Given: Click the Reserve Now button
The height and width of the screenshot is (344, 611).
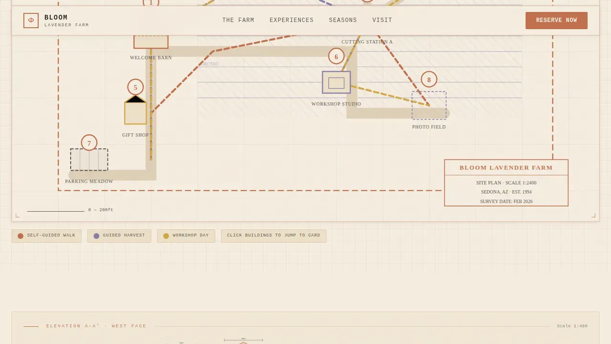Looking at the screenshot, I should click(557, 21).
